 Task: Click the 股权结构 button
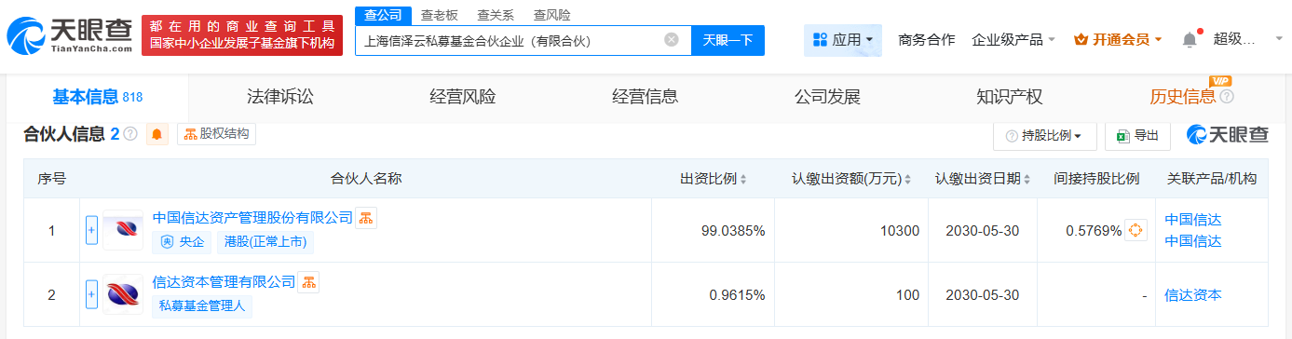point(216,134)
